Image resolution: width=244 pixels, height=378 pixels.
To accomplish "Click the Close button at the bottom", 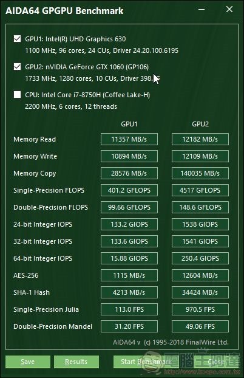I will [216, 362].
